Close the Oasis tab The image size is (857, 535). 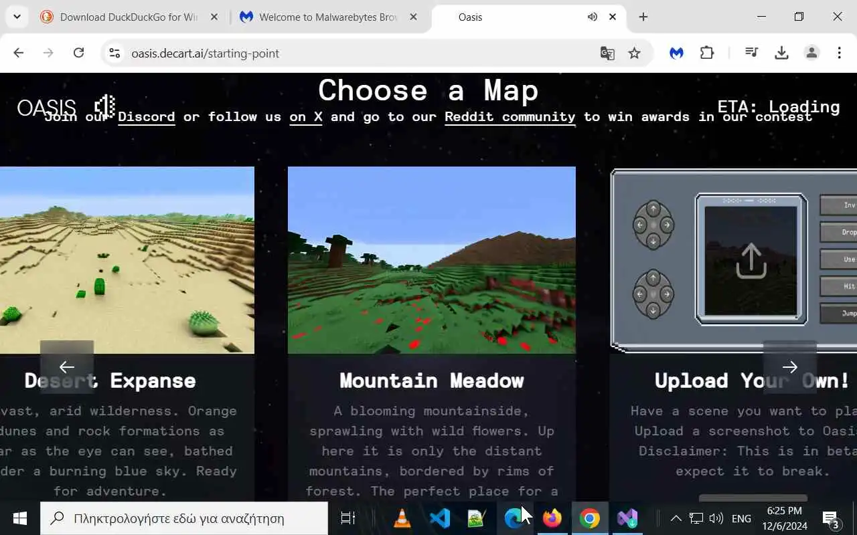tap(613, 17)
